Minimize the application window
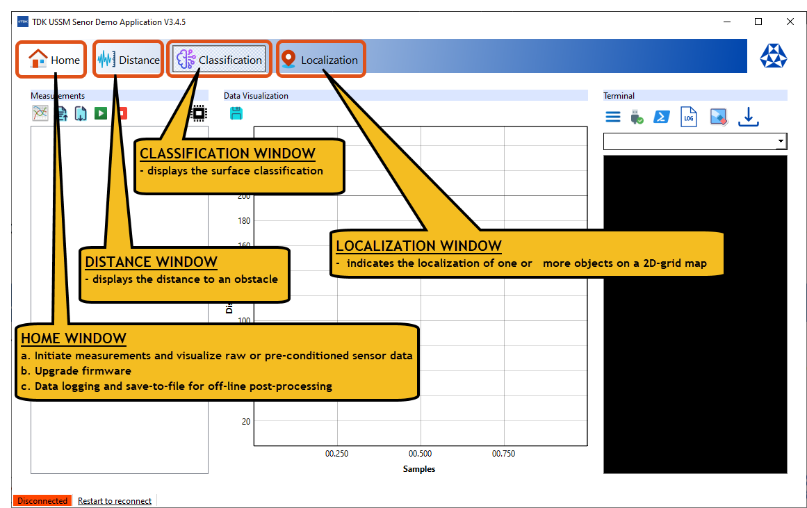 726,22
